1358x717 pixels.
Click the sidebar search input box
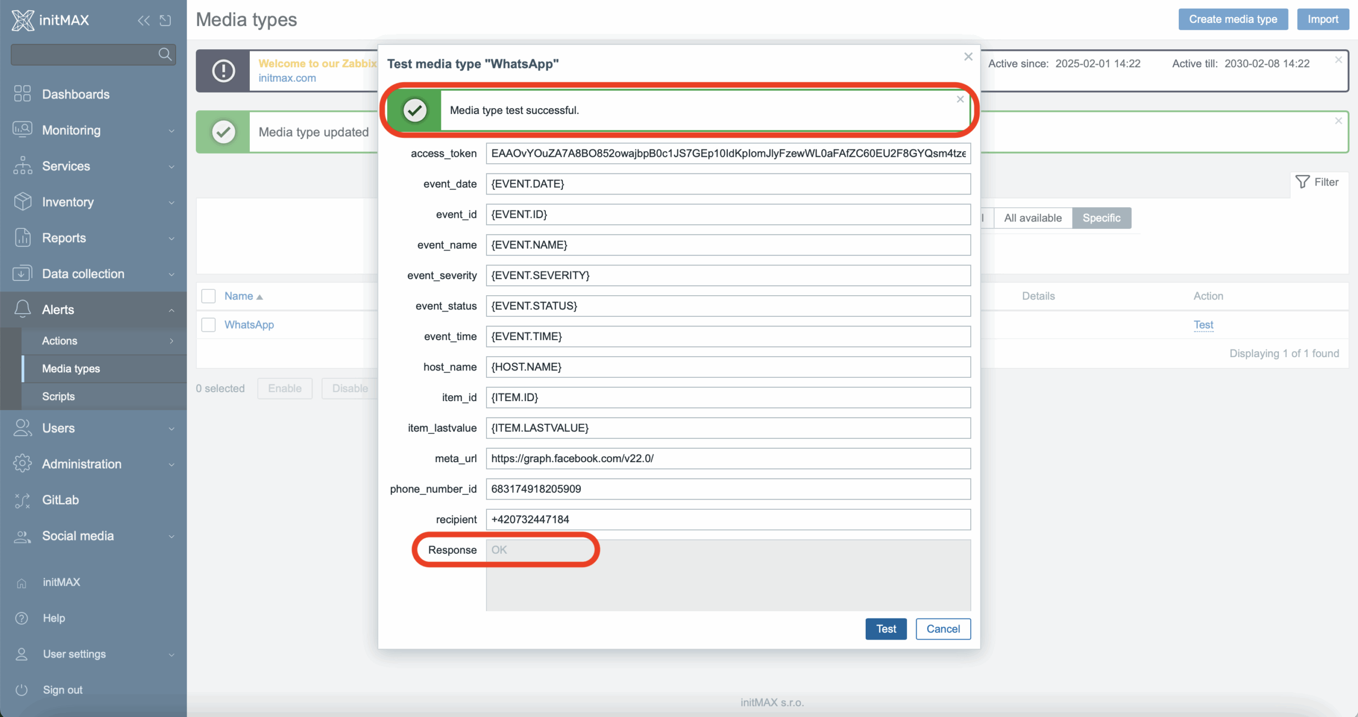coord(93,54)
